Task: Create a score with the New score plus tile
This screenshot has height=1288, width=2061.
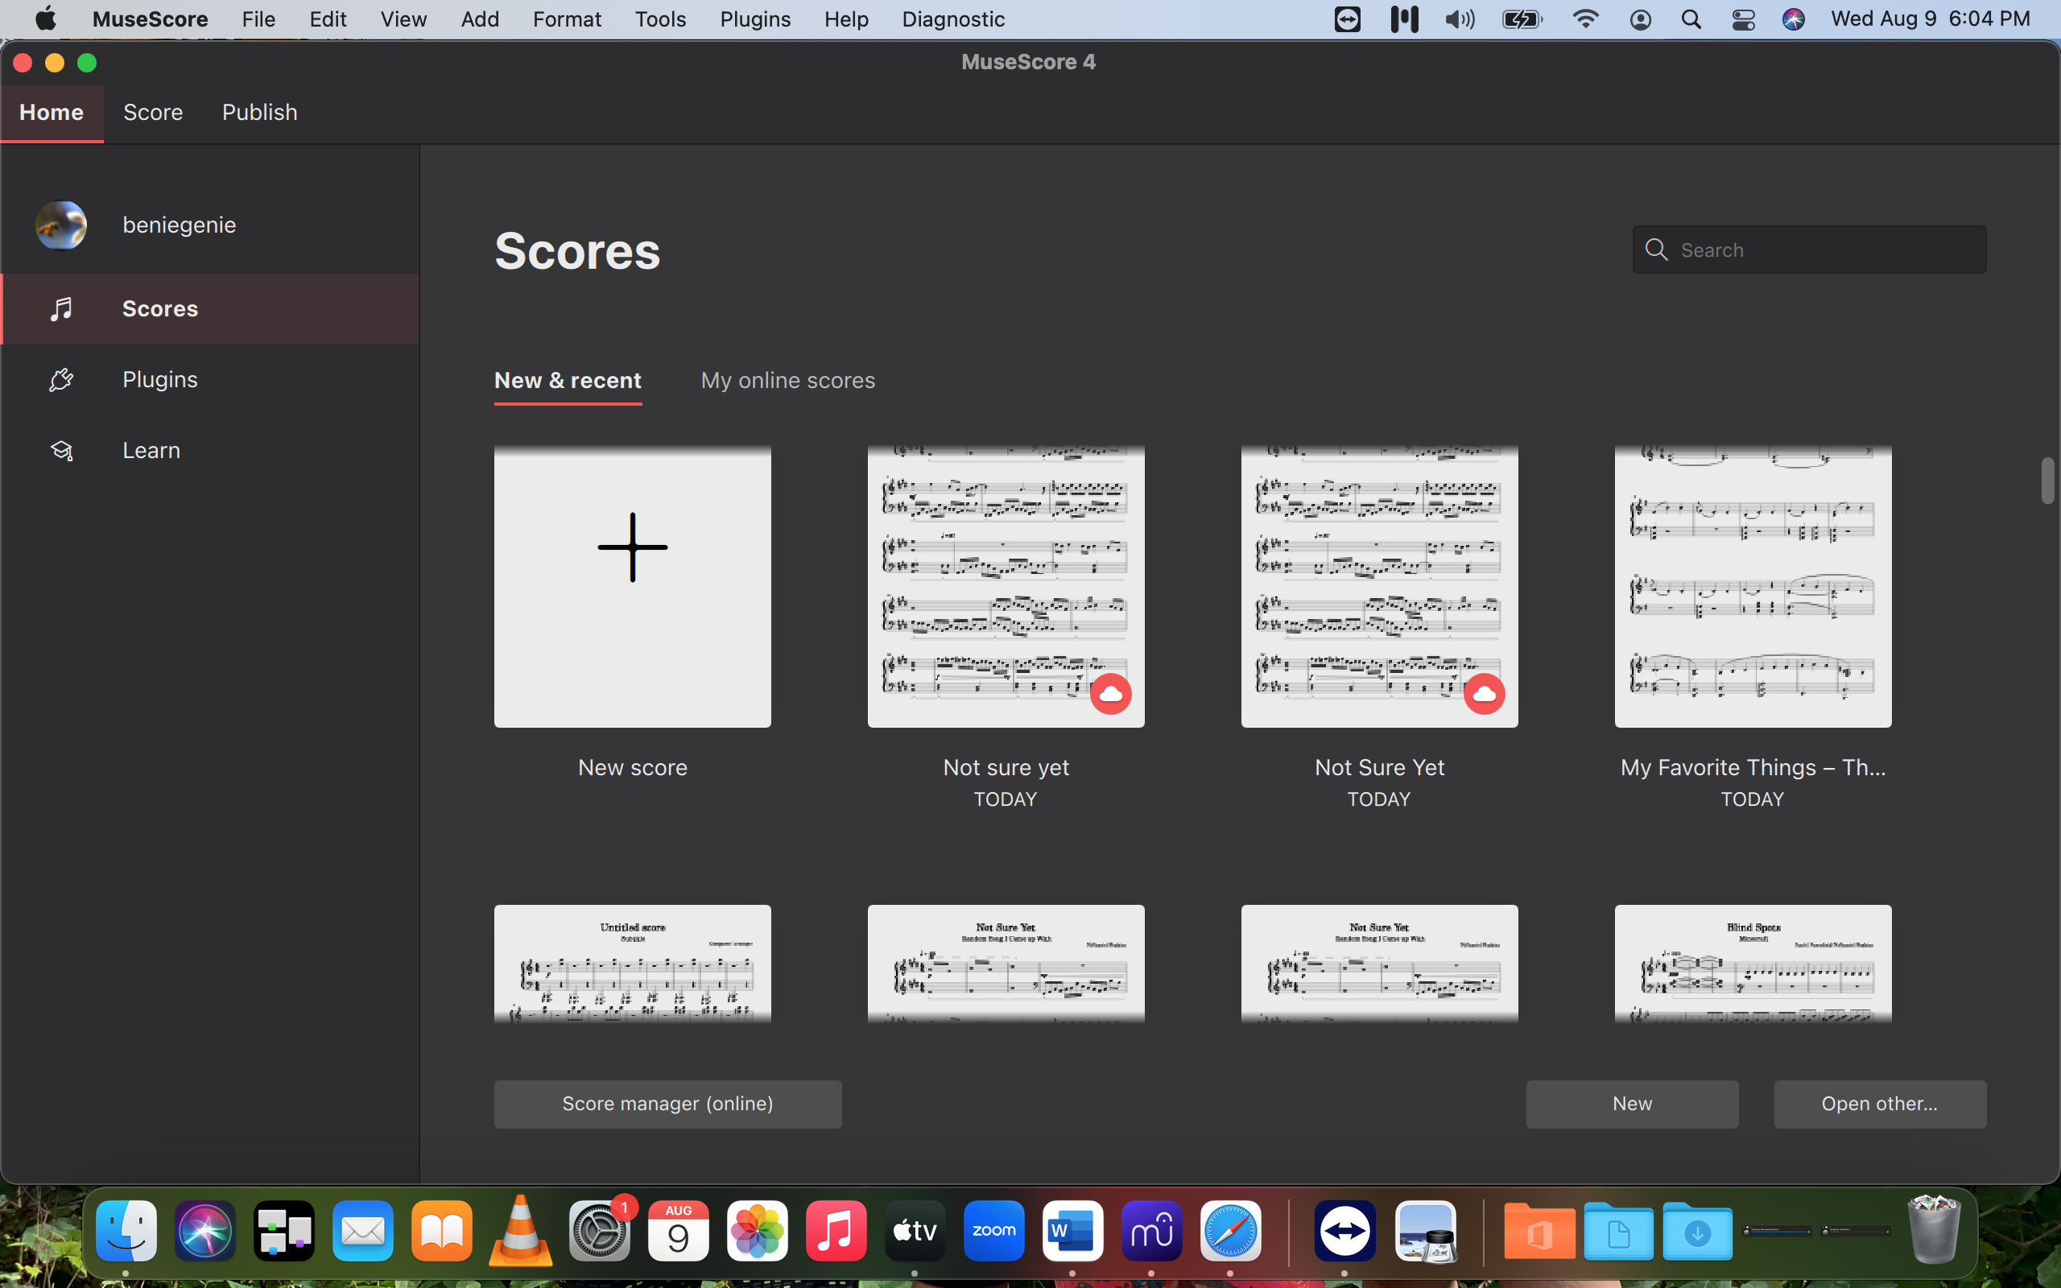Action: [632, 585]
